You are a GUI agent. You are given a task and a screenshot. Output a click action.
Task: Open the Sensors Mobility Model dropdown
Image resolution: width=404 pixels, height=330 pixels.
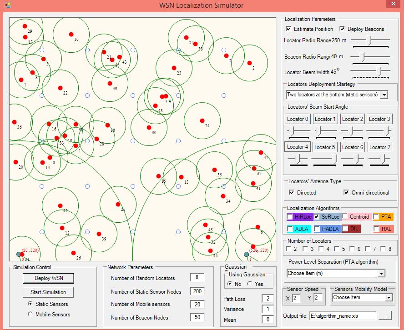(388, 297)
